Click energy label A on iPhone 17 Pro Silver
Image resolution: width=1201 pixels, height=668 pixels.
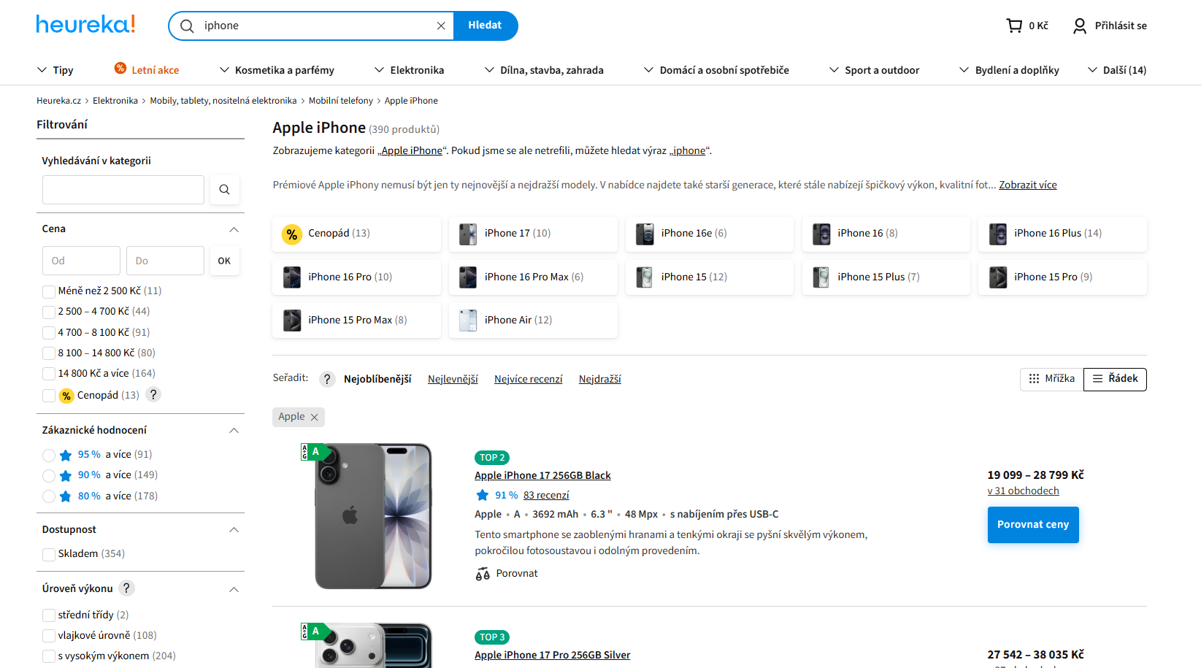pos(315,631)
